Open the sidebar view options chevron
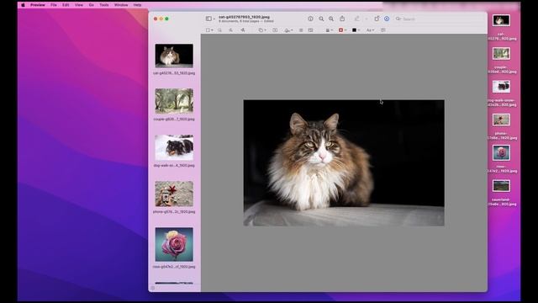538x303 pixels. (214, 19)
